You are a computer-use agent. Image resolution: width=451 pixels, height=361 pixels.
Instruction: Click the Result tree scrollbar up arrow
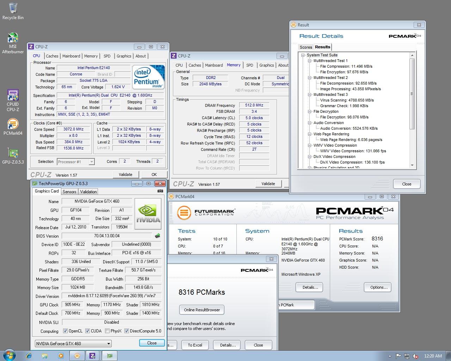click(x=412, y=55)
